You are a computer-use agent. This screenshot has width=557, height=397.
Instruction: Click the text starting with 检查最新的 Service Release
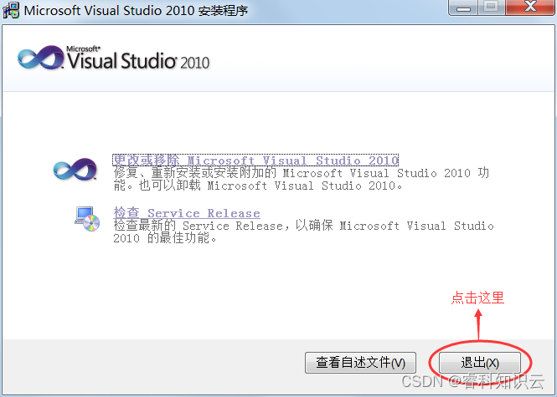(x=303, y=232)
